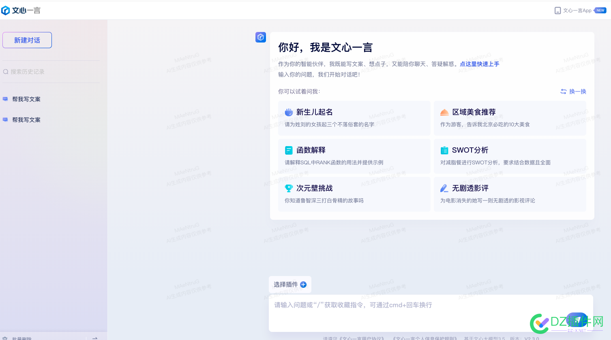The height and width of the screenshot is (340, 611).
Task: Click the phone icon beside 文心一言App
Action: pyautogui.click(x=557, y=11)
